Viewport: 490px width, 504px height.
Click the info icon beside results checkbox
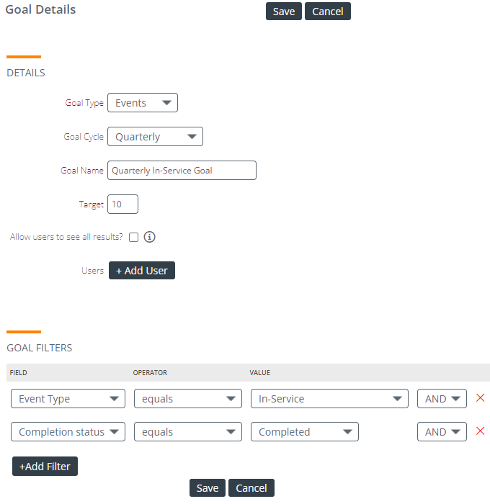tap(149, 237)
